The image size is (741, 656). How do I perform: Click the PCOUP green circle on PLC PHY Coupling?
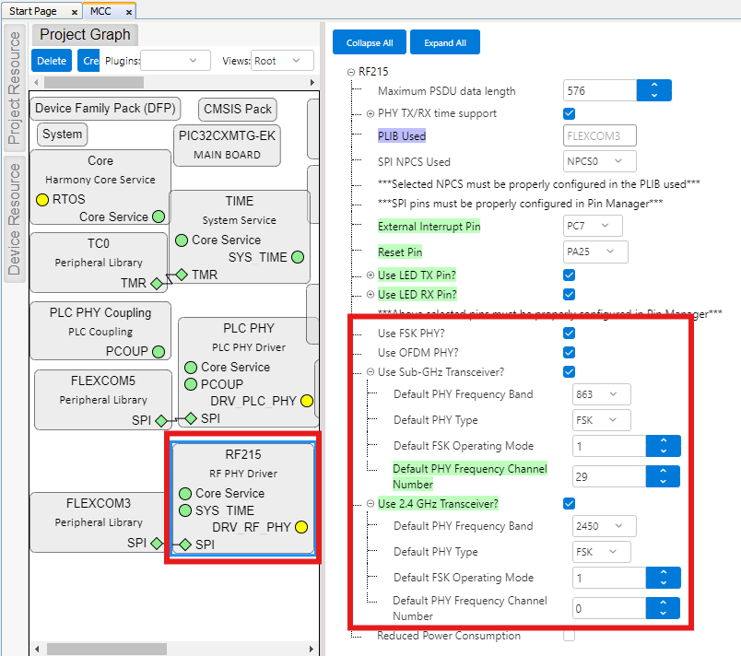pos(159,351)
